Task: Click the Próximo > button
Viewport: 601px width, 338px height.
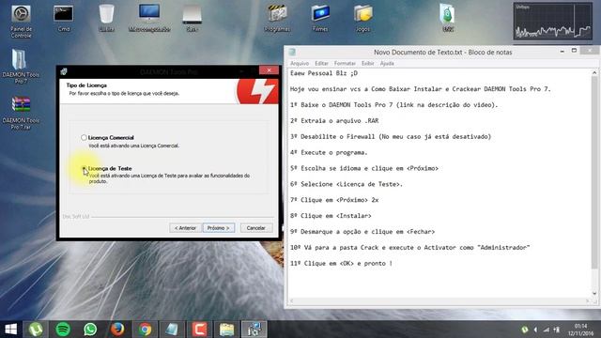Action: click(x=219, y=228)
